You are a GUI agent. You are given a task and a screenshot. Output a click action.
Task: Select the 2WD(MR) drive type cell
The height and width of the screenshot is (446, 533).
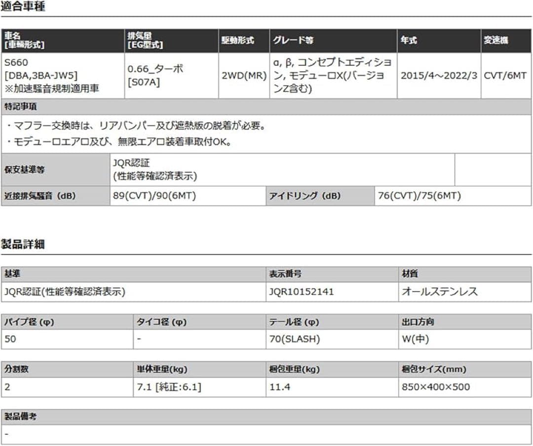click(244, 75)
